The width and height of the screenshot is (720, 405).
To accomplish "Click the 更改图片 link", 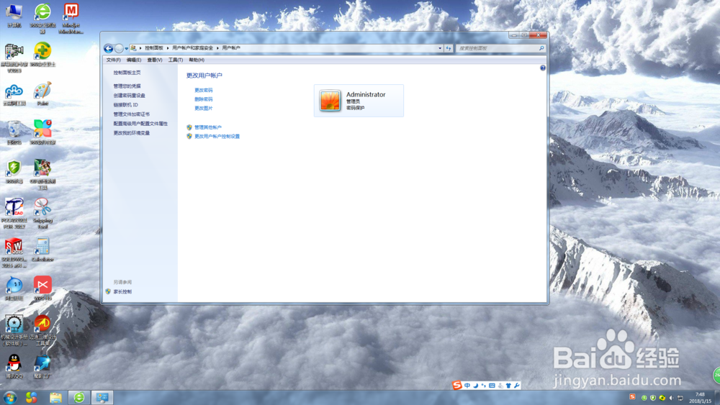I will pos(204,108).
